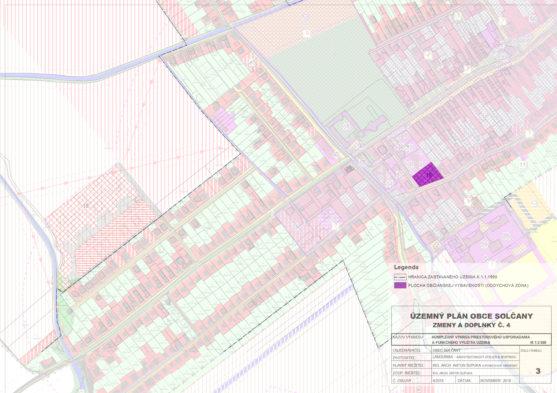Click the zone label 18 in red crosshatch

point(86,206)
